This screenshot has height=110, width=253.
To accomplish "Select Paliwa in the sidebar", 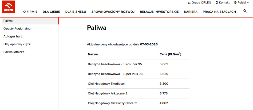I will coord(30,21).
